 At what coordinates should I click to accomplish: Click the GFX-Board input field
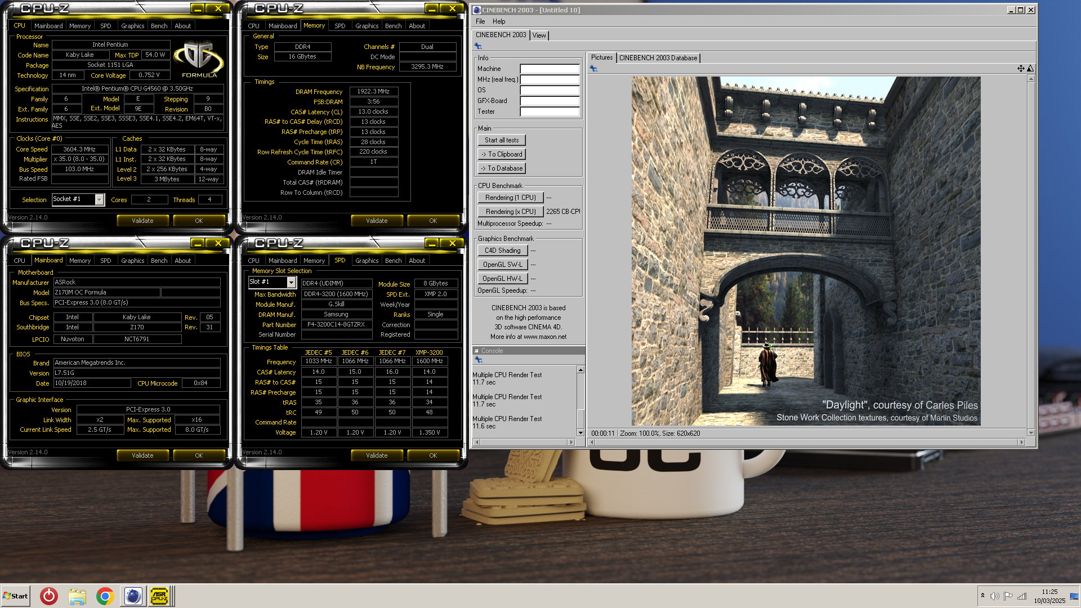550,101
